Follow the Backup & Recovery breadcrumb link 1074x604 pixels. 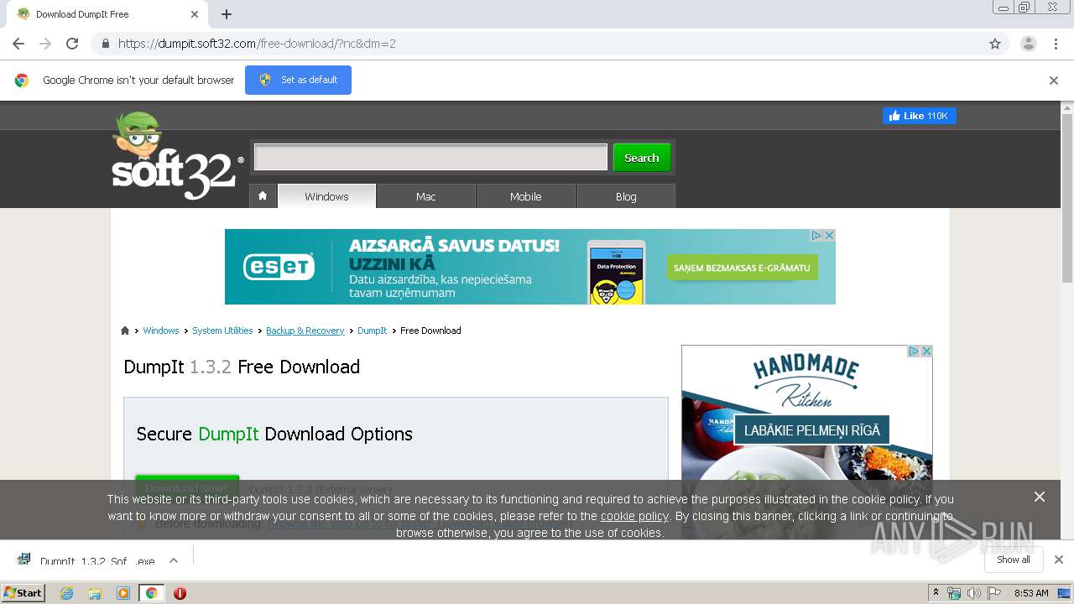coord(305,331)
